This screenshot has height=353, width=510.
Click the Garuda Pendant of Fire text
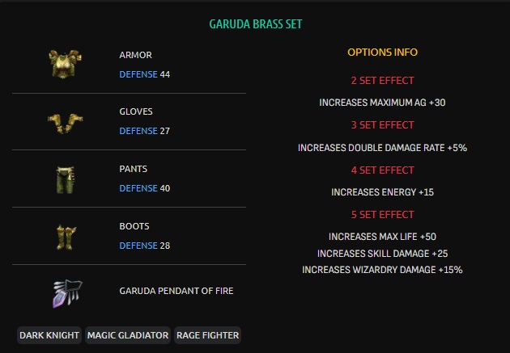coord(176,291)
